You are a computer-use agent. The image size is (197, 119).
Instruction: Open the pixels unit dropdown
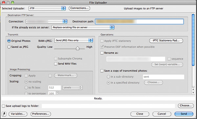tap(73, 88)
